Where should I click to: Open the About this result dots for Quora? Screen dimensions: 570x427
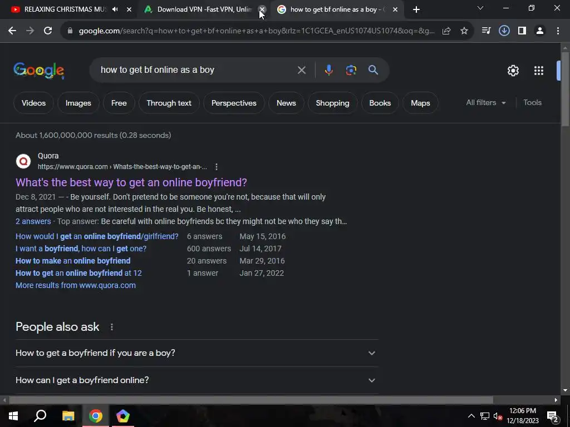217,167
